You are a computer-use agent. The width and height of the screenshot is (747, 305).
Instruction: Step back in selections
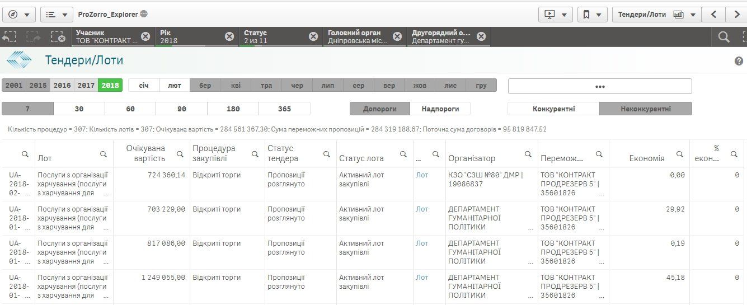tap(9, 37)
